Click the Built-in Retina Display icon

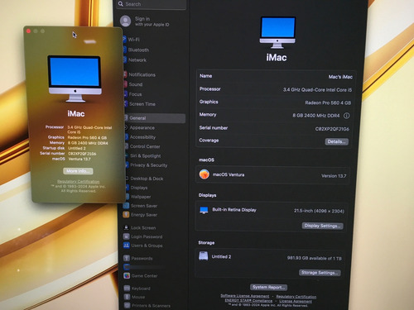pyautogui.click(x=204, y=210)
